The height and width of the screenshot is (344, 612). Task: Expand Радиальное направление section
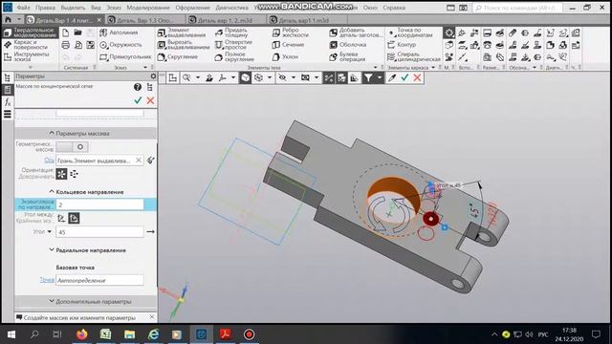click(x=52, y=250)
